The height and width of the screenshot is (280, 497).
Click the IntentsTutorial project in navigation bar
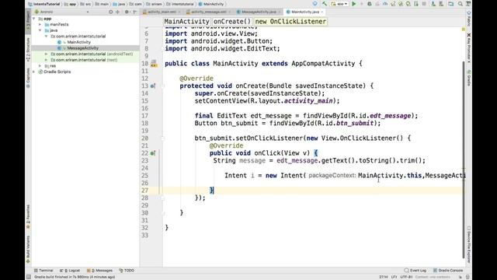point(44,4)
